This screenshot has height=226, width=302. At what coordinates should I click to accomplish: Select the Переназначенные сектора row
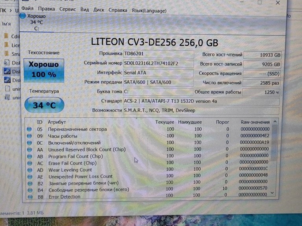coord(148,129)
